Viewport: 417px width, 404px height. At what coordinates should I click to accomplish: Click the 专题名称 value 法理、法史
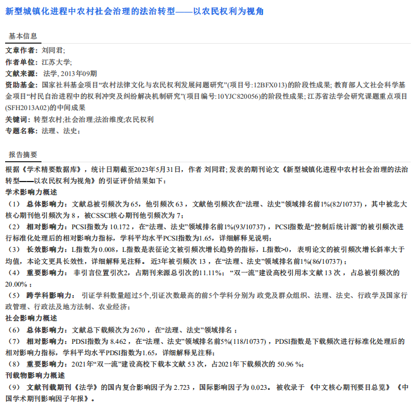[x=60, y=131]
